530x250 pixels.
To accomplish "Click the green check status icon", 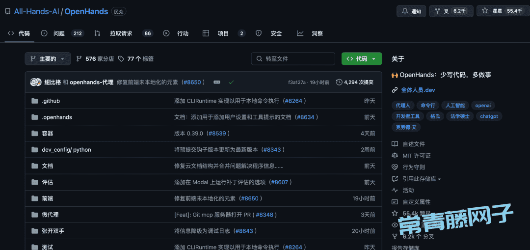I will 231,82.
